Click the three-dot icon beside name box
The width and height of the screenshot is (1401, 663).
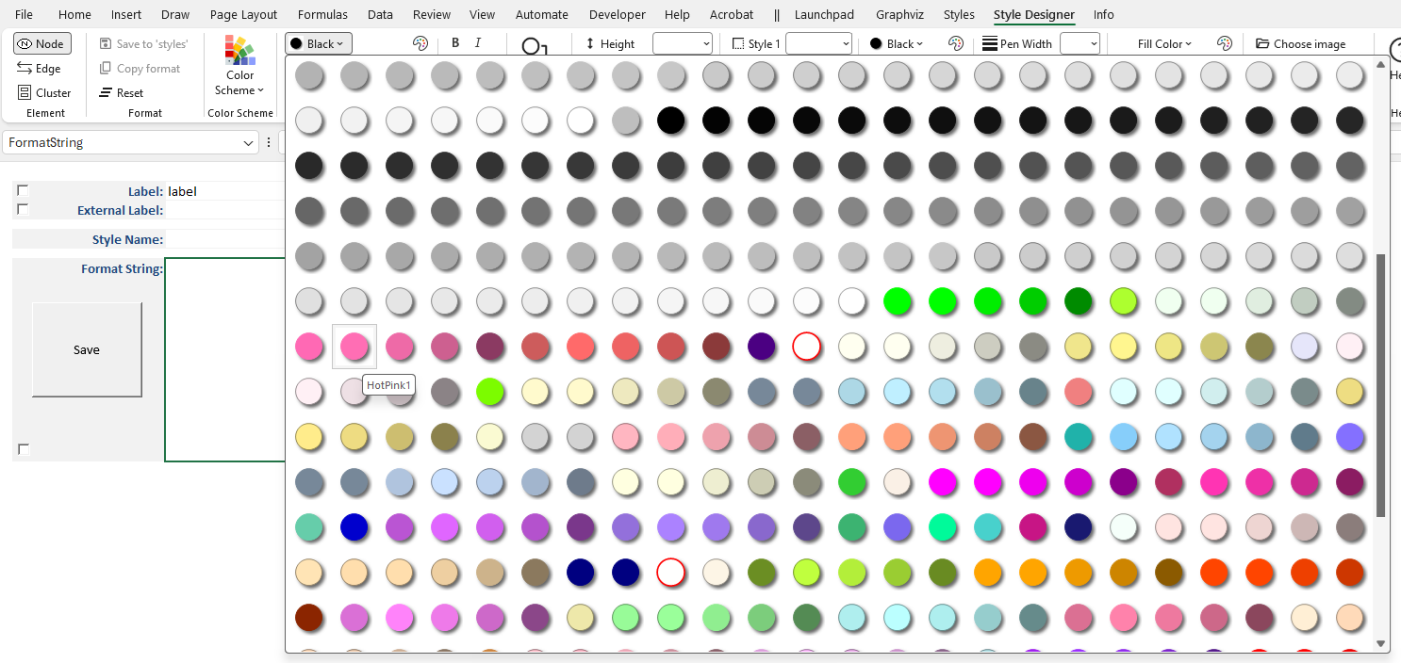(269, 143)
